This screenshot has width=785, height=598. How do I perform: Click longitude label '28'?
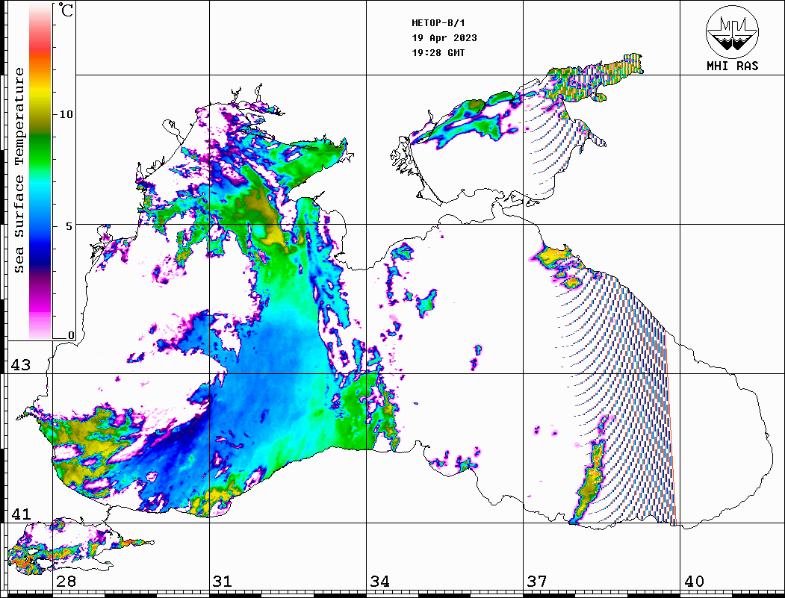[x=66, y=581]
